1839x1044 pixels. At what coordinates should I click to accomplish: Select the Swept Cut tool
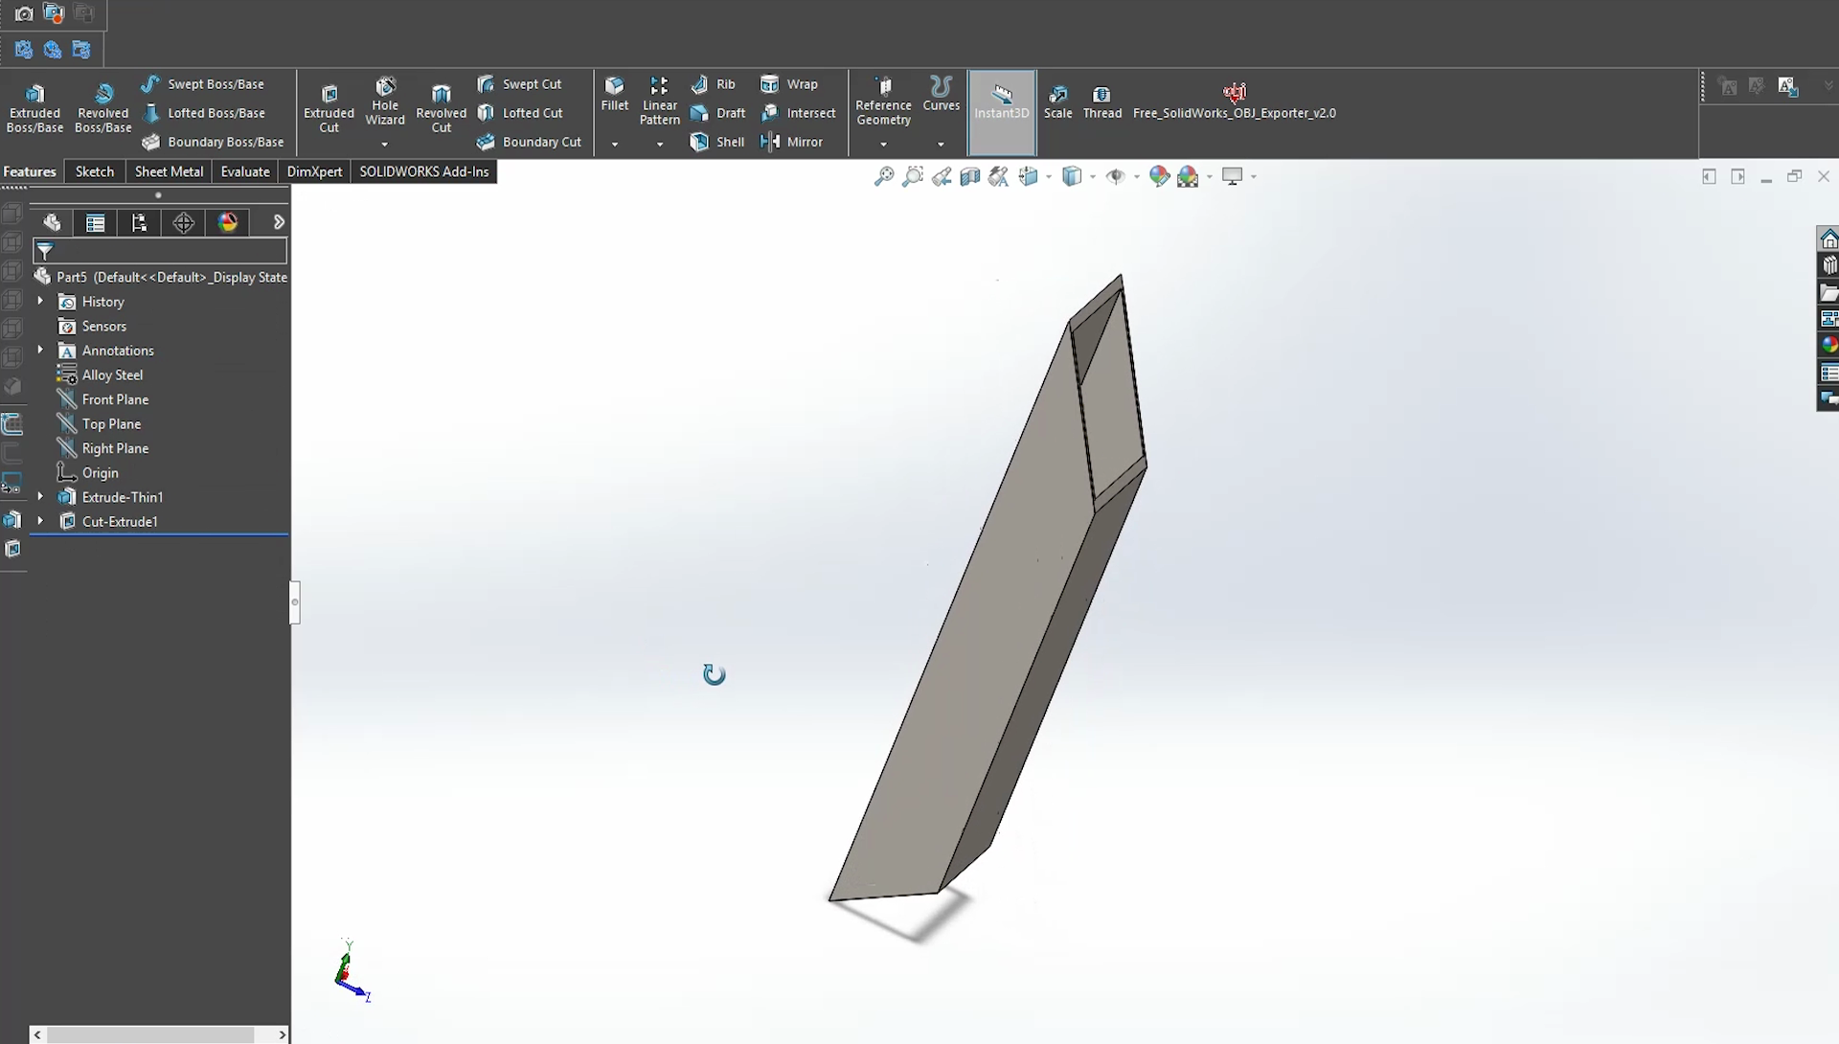click(x=519, y=84)
